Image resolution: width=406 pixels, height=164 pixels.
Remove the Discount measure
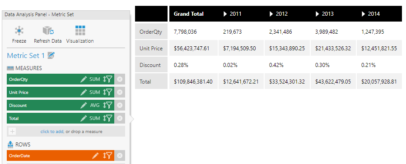120,105
